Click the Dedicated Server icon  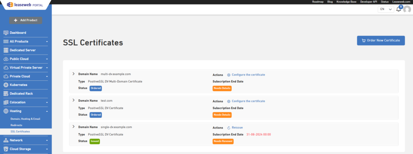(6, 50)
